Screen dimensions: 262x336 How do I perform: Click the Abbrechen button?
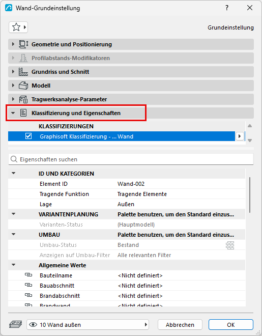pyautogui.click(x=180, y=325)
